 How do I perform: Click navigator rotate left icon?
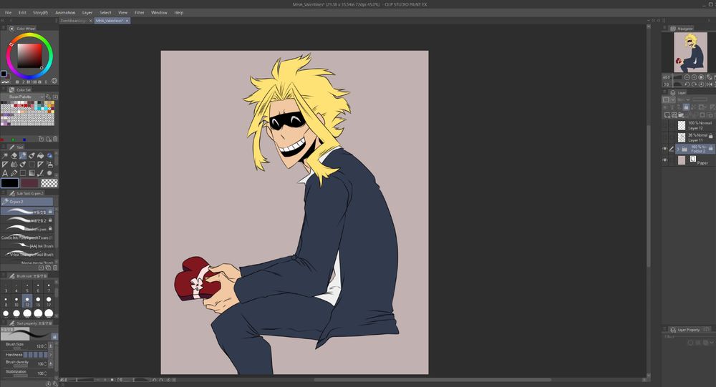coord(687,84)
